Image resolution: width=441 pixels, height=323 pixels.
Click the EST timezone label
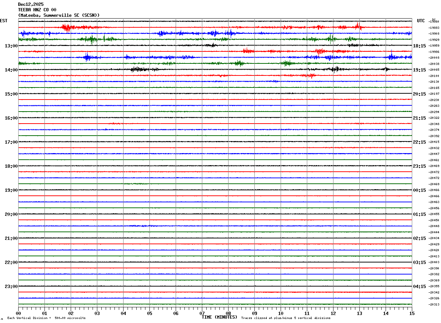(x=4, y=21)
